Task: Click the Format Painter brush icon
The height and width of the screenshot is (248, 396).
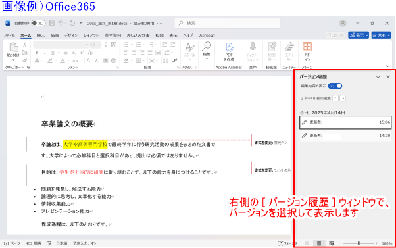Action: point(24,60)
